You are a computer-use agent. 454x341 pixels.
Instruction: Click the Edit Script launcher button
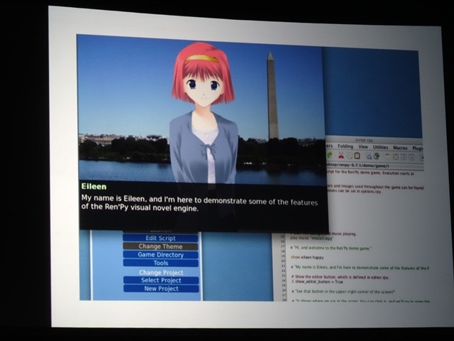coord(160,239)
